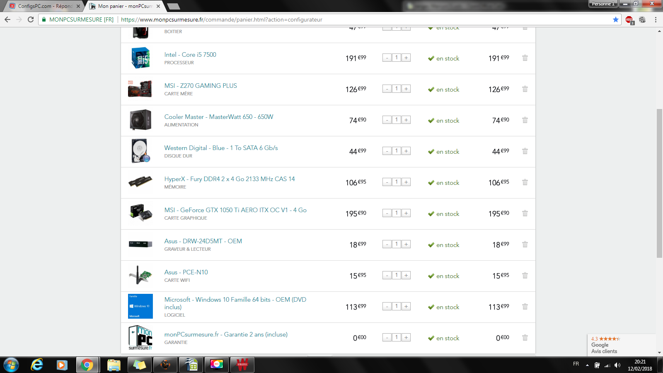Bookmark this page with the star icon
This screenshot has width=663, height=373.
(615, 19)
